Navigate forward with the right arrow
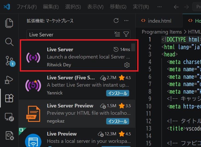 click(x=186, y=7)
